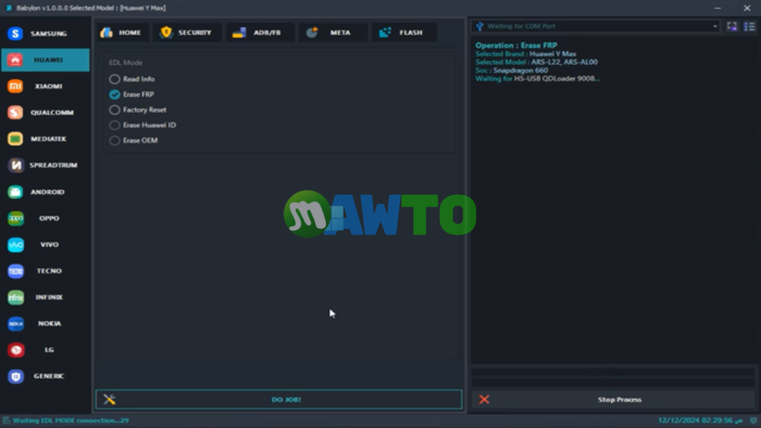Open the Samsung brand icon in sidebar
The height and width of the screenshot is (428, 761).
point(15,34)
